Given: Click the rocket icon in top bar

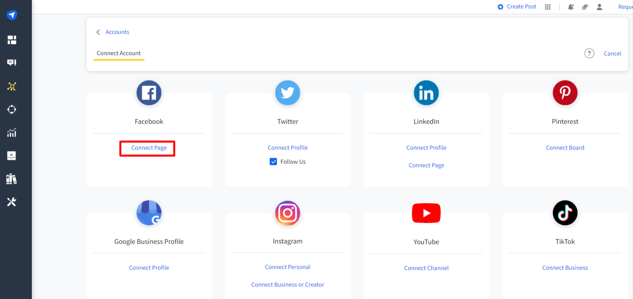Looking at the screenshot, I should coord(585,7).
